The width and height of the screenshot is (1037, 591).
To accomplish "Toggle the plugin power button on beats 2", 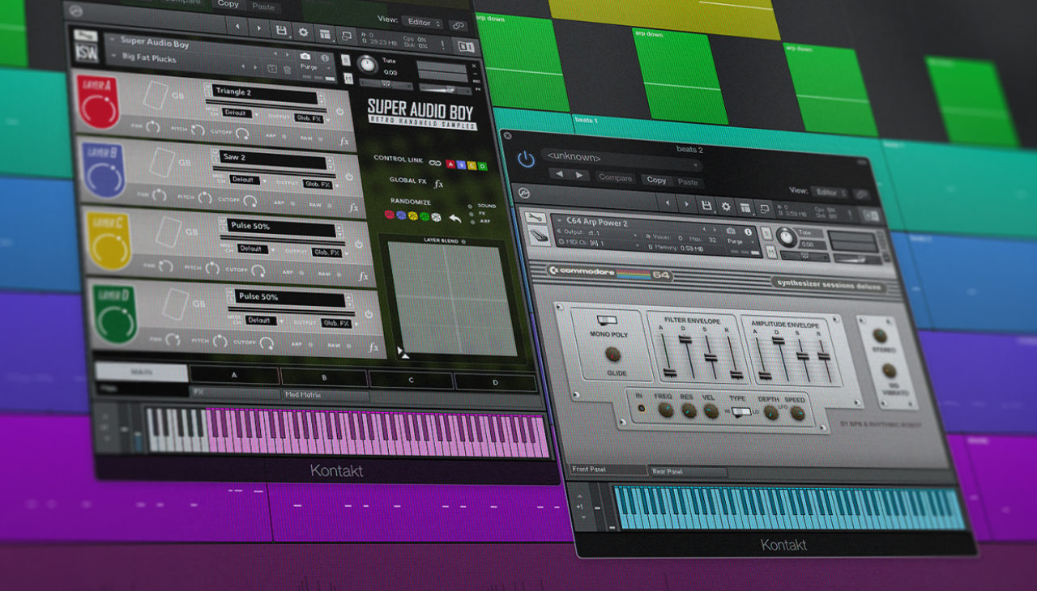I will [x=525, y=159].
